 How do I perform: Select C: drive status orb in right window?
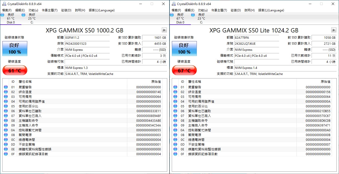[193, 15]
